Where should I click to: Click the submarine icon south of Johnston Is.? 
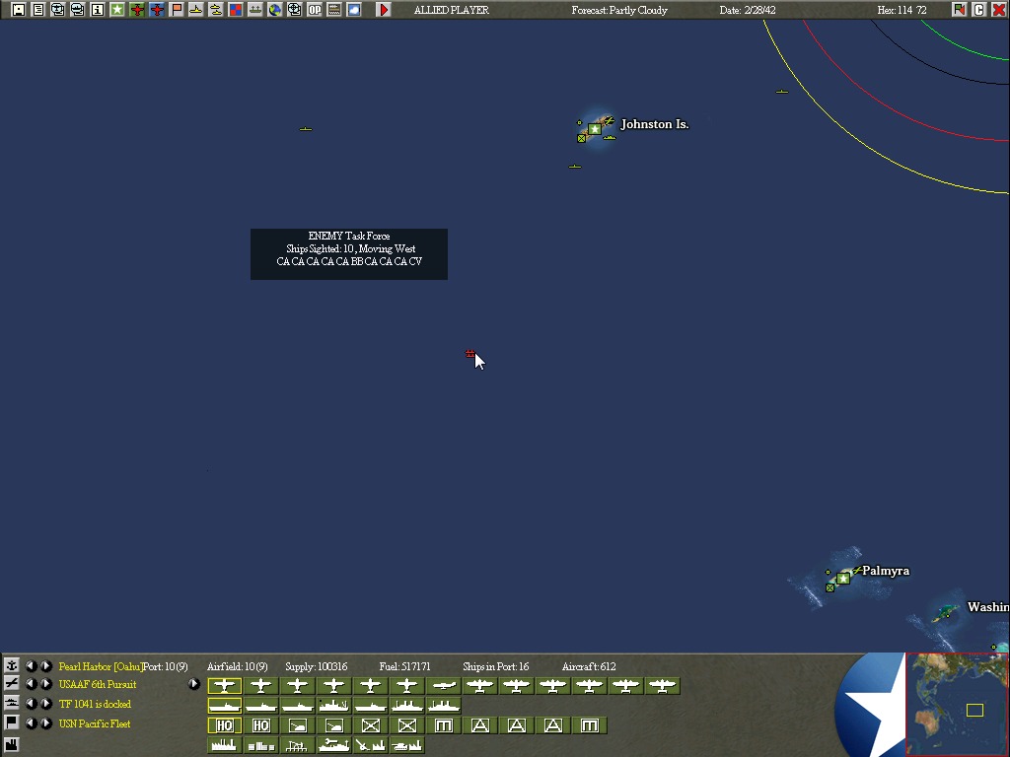pos(575,166)
